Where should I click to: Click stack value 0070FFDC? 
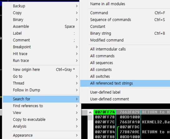coord(130,127)
